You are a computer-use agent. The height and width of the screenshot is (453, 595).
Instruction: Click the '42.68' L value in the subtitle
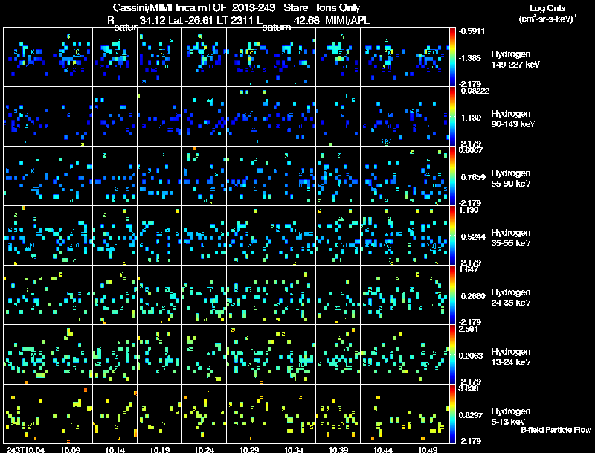tap(306, 20)
